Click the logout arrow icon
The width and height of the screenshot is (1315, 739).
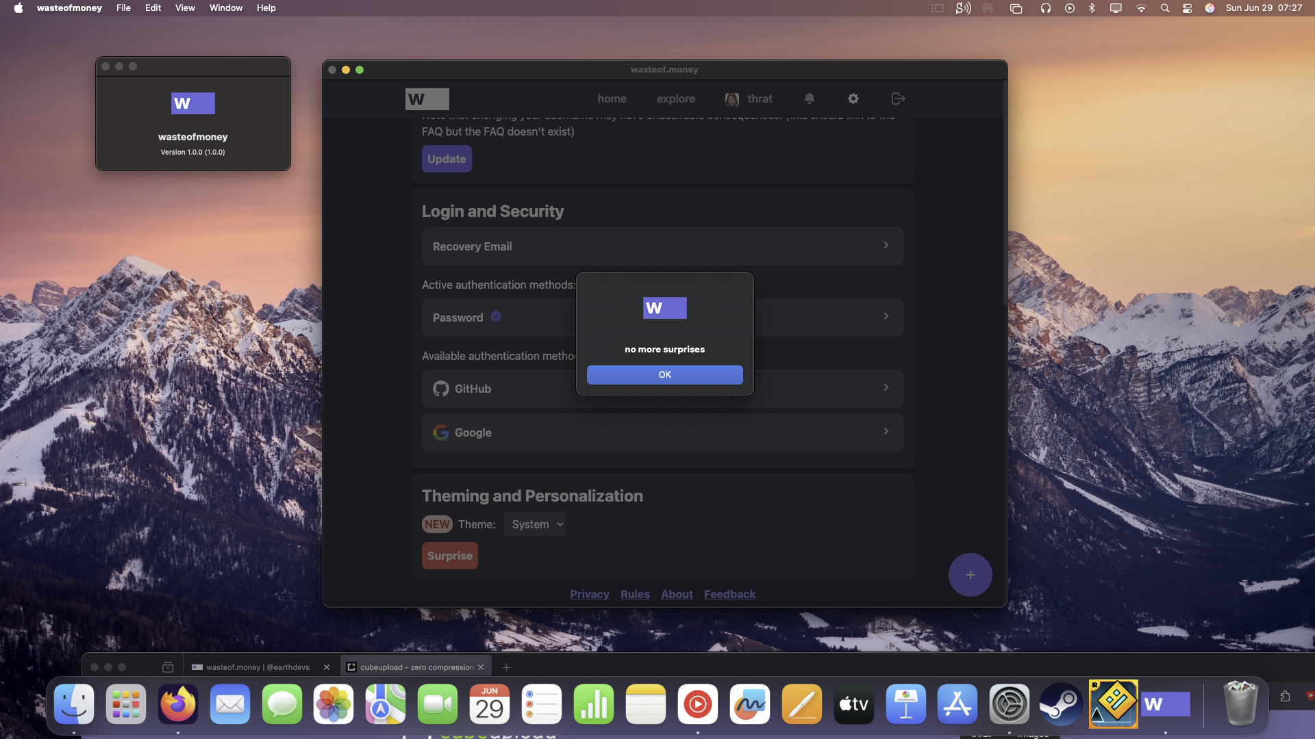coord(898,99)
